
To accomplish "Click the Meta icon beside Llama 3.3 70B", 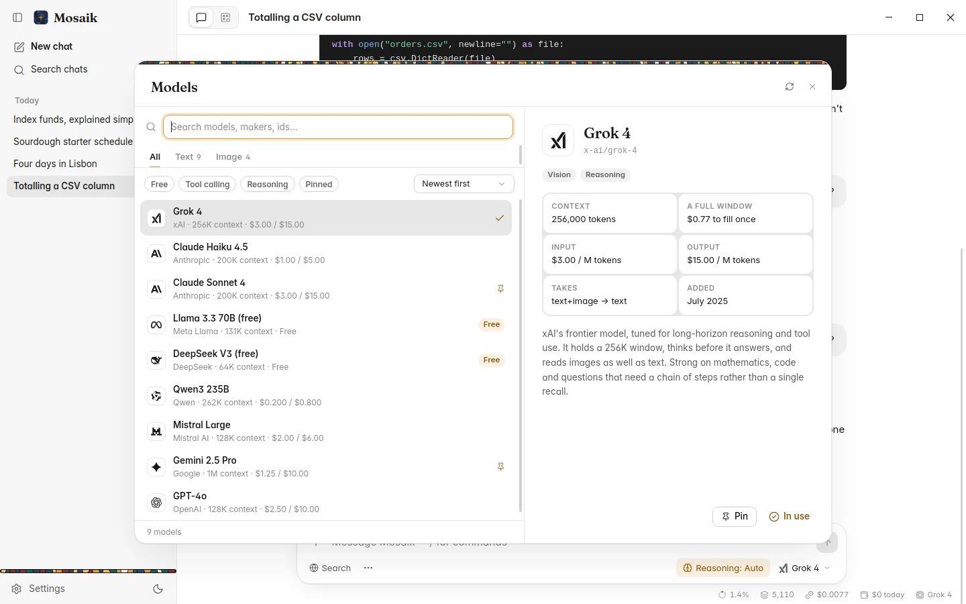I will pyautogui.click(x=156, y=325).
